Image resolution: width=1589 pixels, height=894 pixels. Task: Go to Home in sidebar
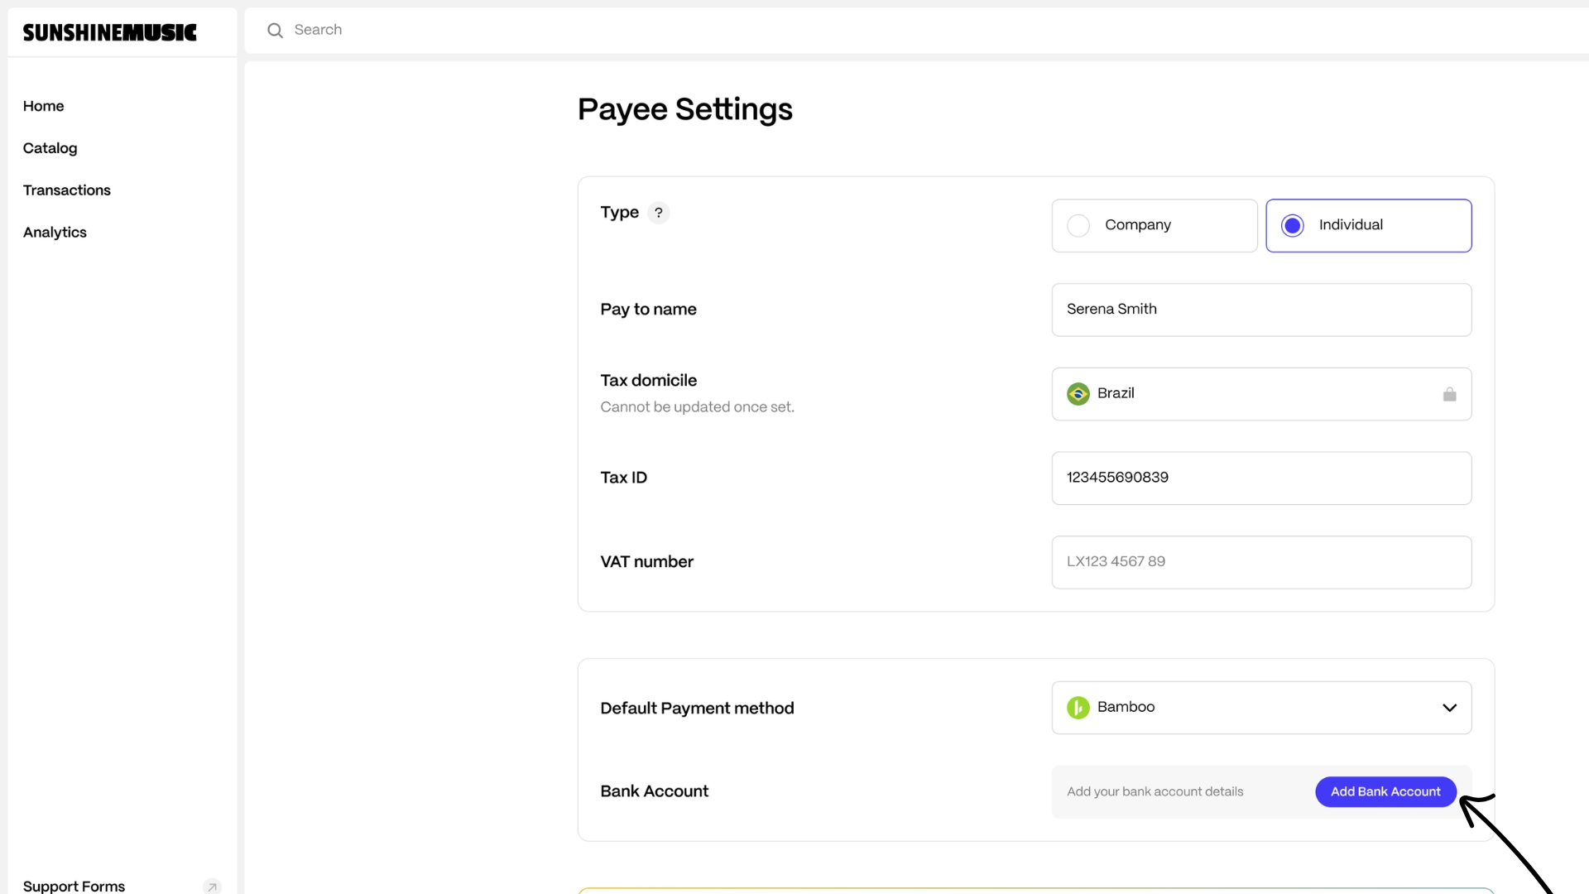coord(44,106)
